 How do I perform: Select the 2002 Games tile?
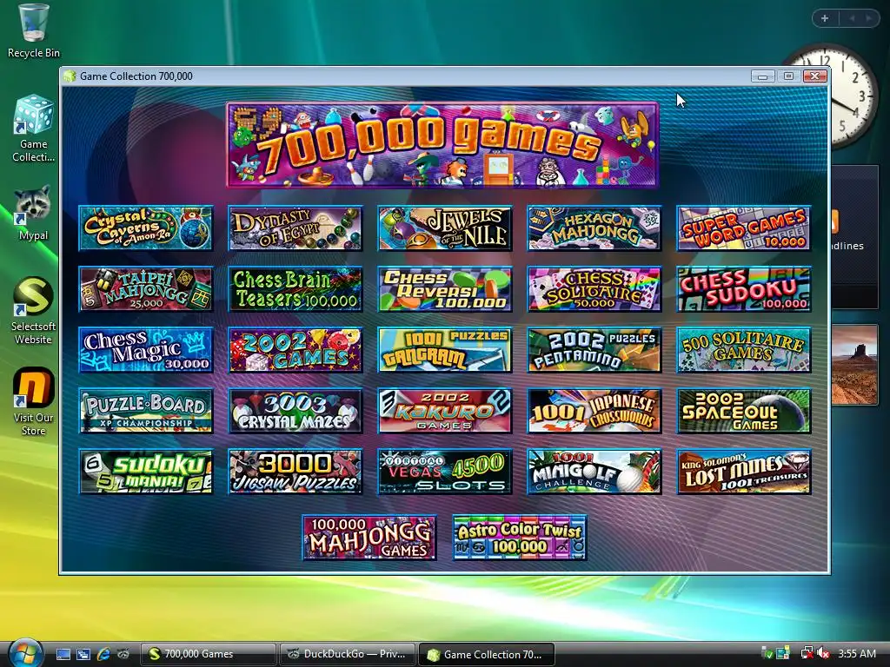click(x=296, y=350)
